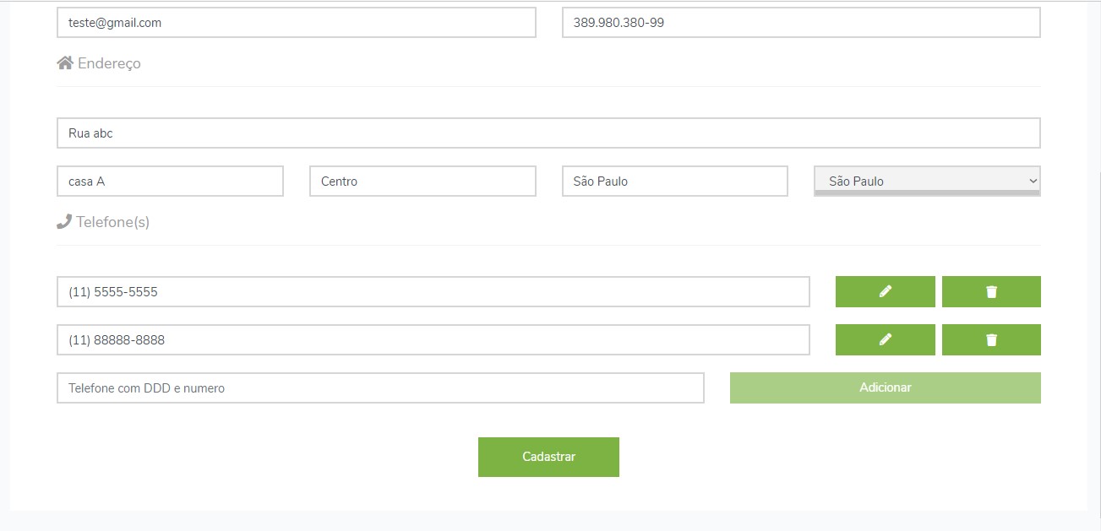Submit the form with Cadastrar button
The image size is (1101, 531).
pyautogui.click(x=548, y=457)
